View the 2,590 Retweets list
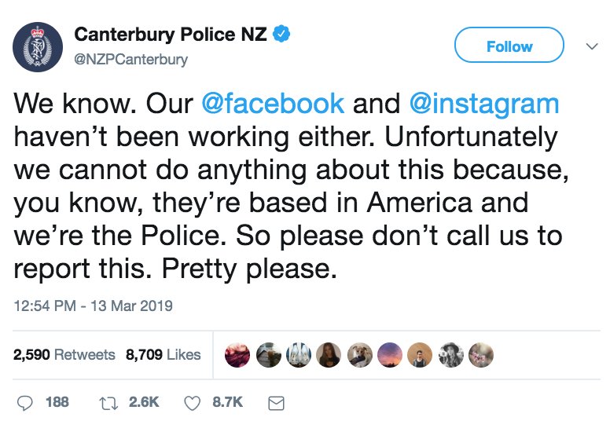The width and height of the screenshot is (610, 432). (x=64, y=355)
